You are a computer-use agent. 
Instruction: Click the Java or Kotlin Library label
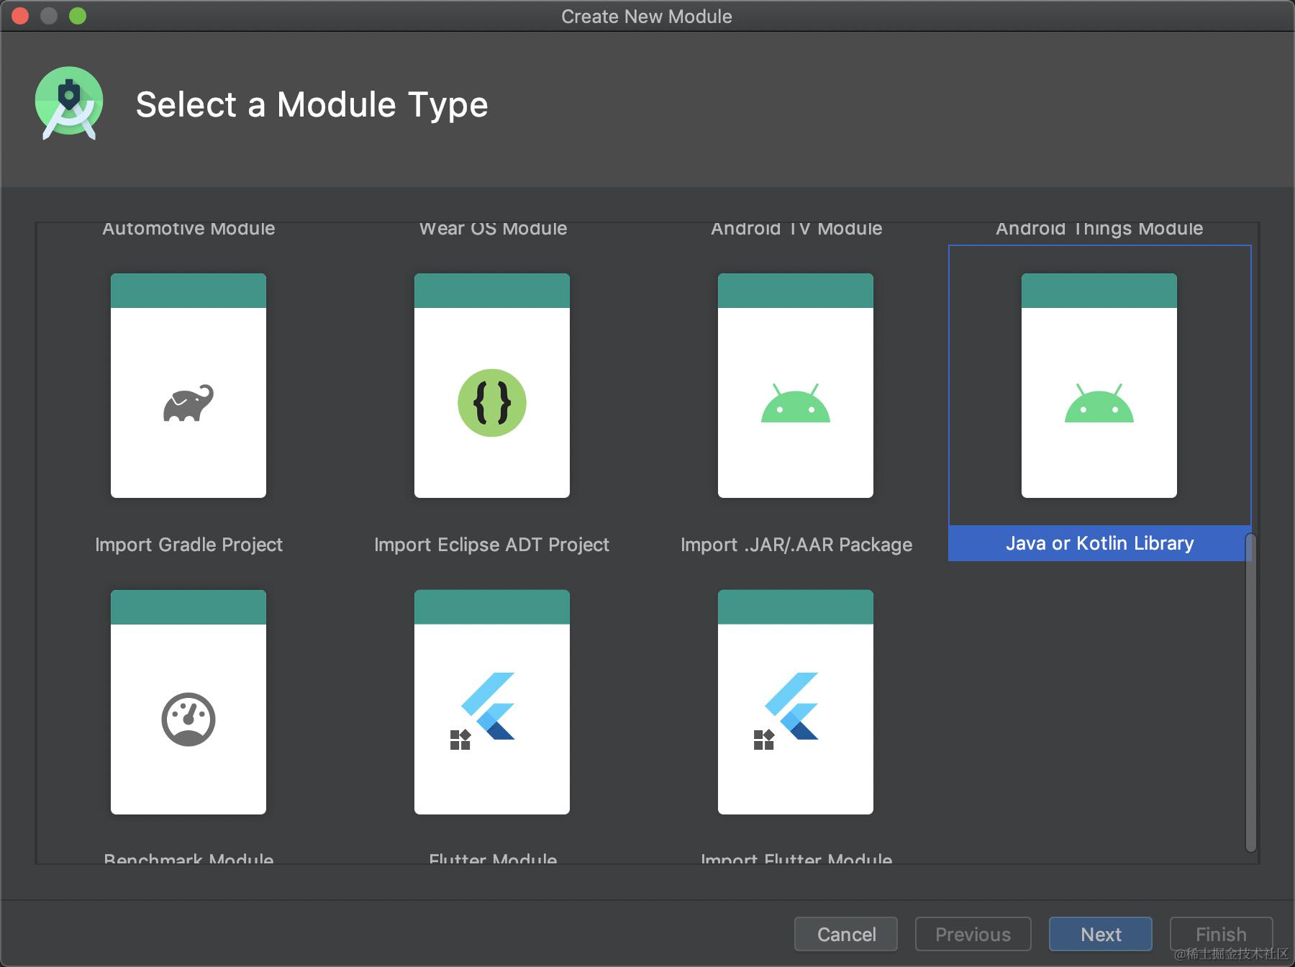(1099, 543)
